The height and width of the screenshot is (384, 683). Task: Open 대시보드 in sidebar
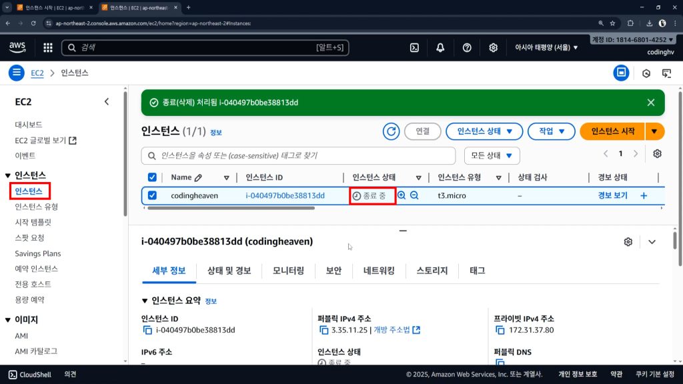(x=28, y=125)
